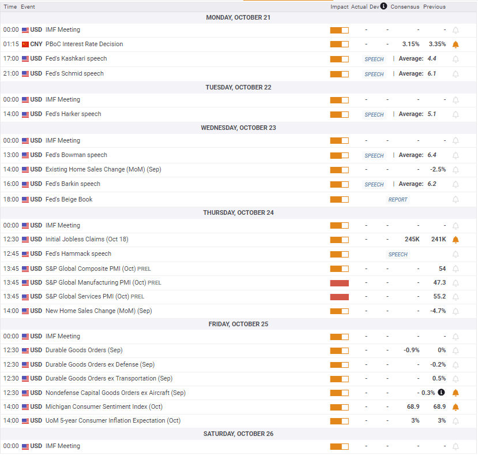Click bell icon for Nondefense Capital Goods Orders
This screenshot has height=455, width=478.
coord(456,393)
